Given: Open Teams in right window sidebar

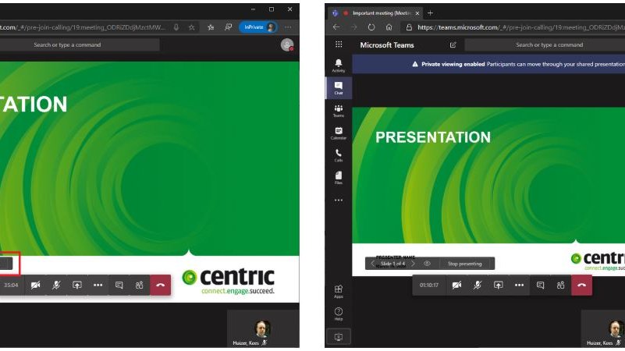Looking at the screenshot, I should click(339, 110).
